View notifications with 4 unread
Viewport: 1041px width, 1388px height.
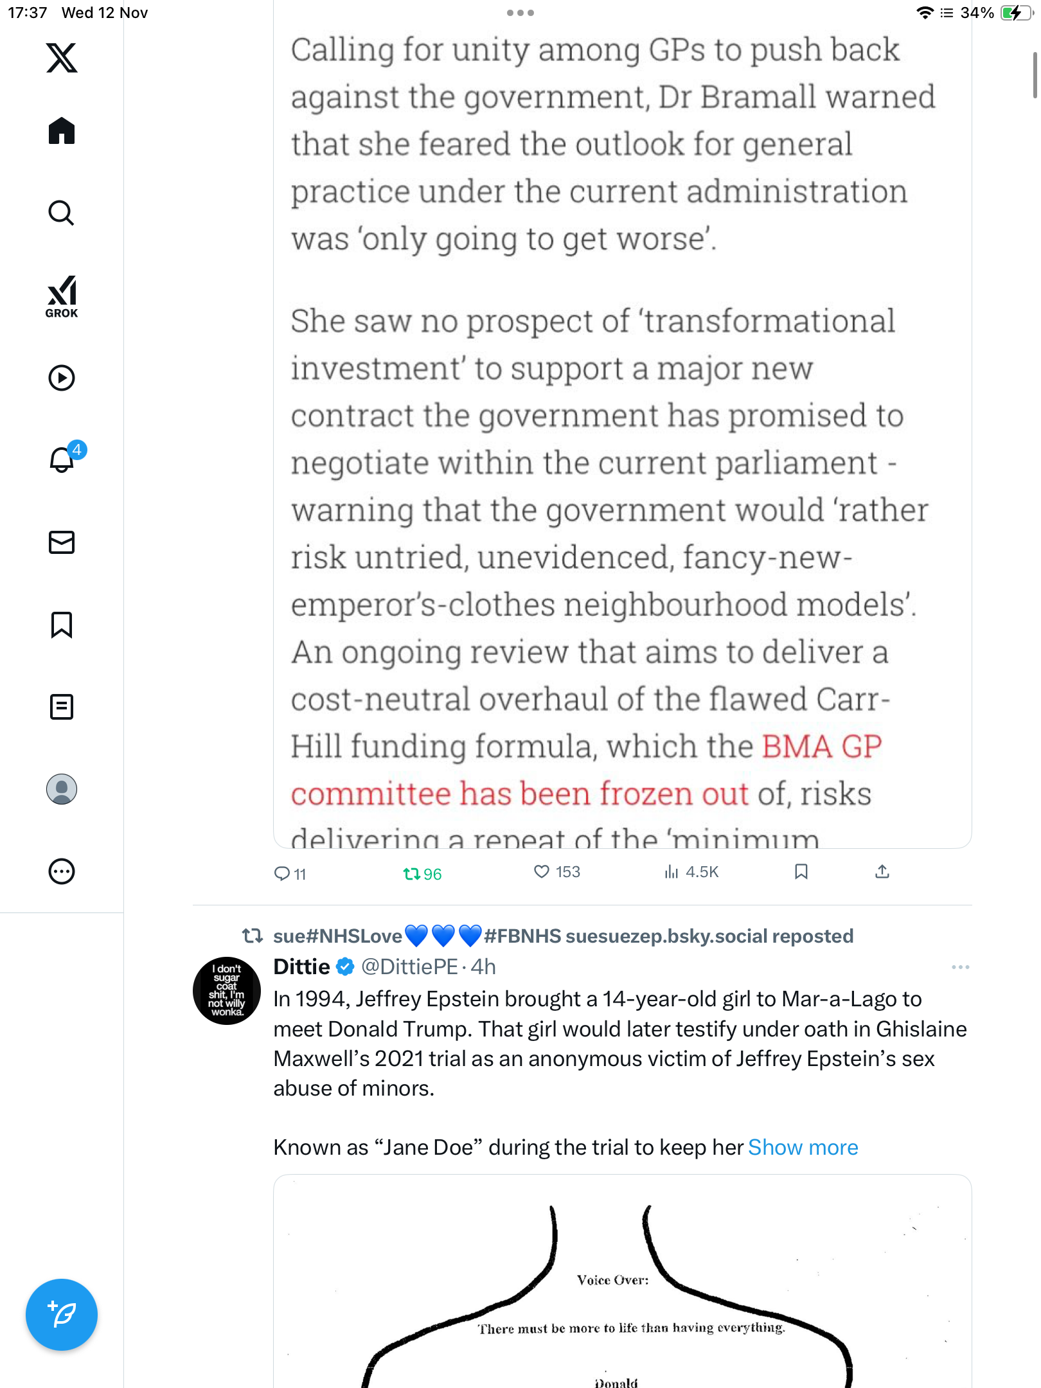click(63, 459)
